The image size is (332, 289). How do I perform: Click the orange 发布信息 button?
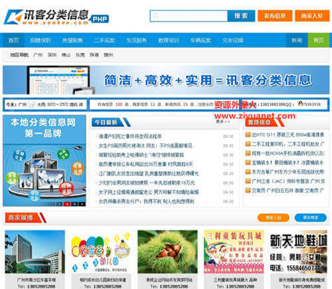click(275, 16)
